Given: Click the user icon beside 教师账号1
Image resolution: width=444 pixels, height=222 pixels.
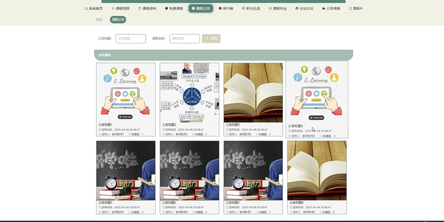Looking at the screenshot, I should [100, 134].
